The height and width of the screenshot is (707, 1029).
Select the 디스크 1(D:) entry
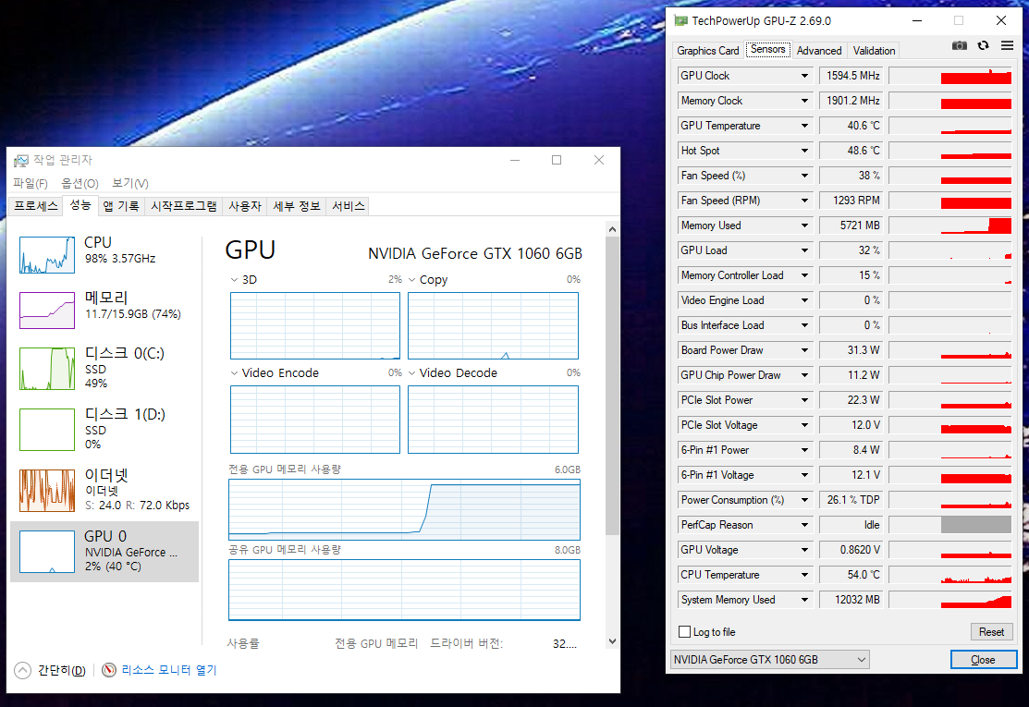coord(104,430)
